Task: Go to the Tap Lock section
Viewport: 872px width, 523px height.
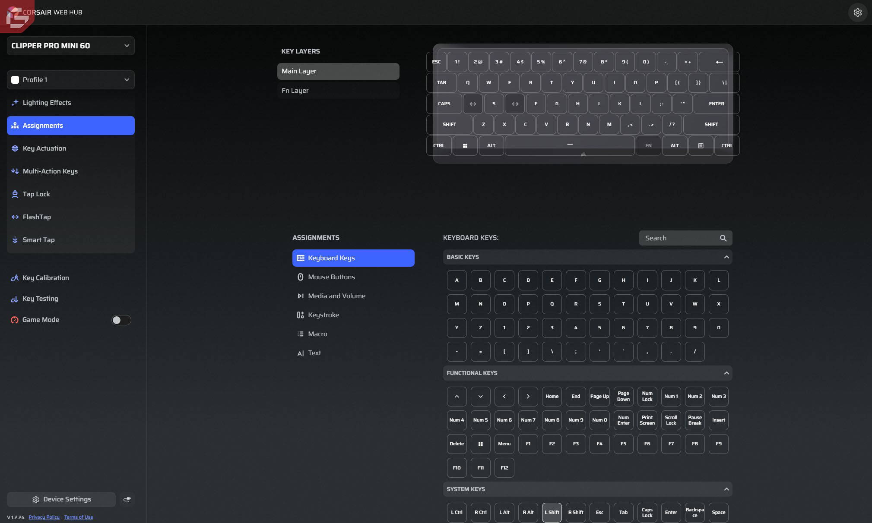Action: click(x=71, y=194)
